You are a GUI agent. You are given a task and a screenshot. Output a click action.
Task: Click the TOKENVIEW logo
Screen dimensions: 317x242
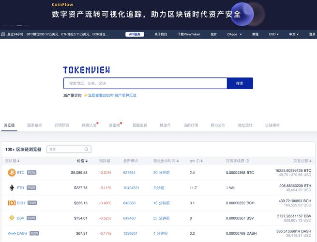87,70
